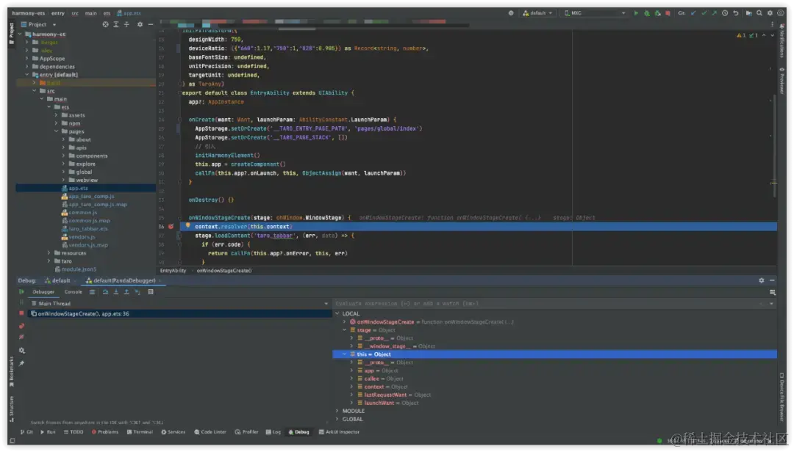Viewport: 794px width, 452px height.
Task: Click the select opened file target icon in Project panel
Action: 105,24
